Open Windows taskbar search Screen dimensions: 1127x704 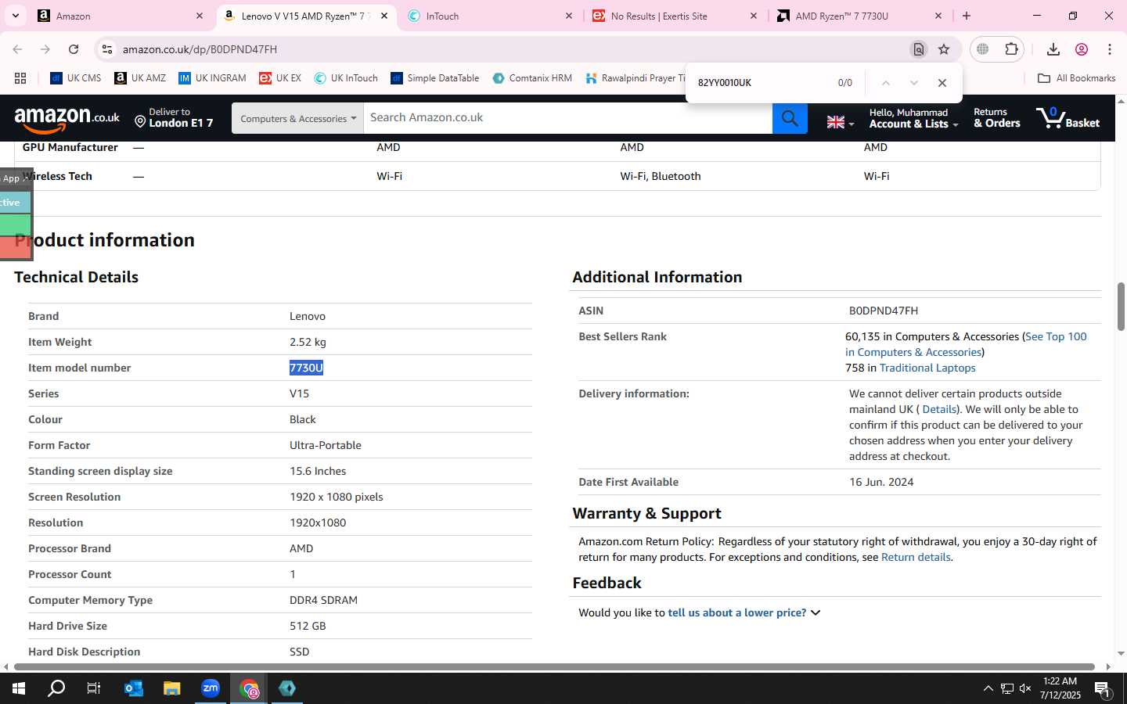tap(56, 688)
